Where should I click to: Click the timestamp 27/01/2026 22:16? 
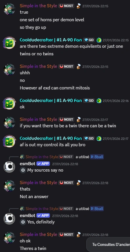(116, 101)
